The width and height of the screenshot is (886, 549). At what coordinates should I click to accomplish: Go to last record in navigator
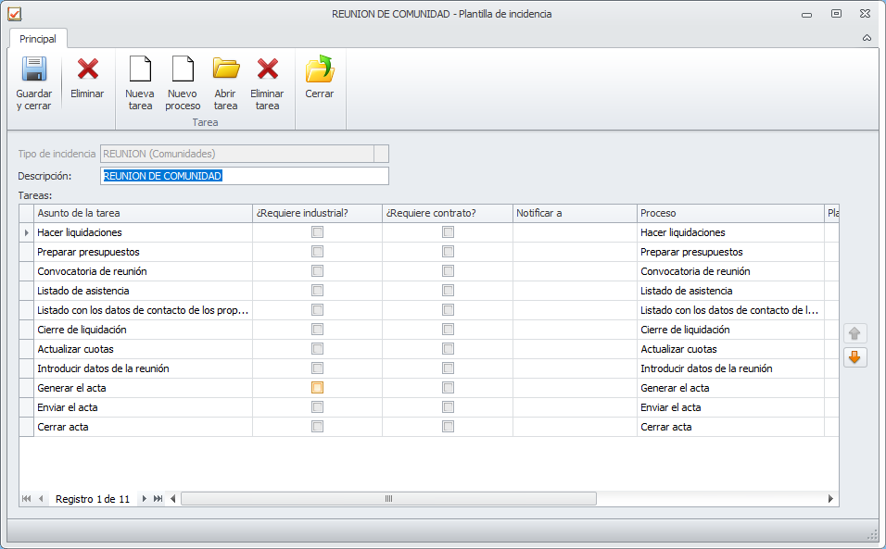point(158,499)
